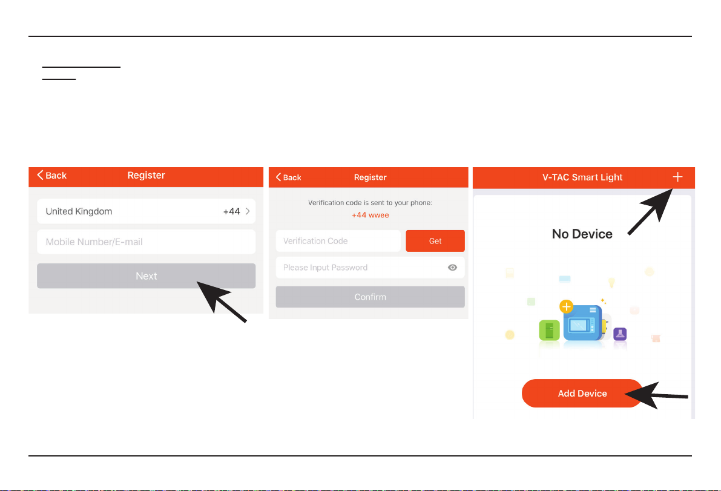
Task: Tap the gray Confirm button
Action: pyautogui.click(x=370, y=297)
